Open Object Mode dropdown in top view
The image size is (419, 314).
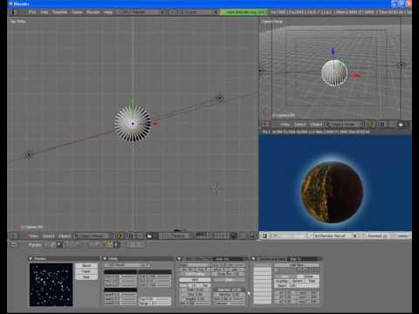point(93,235)
